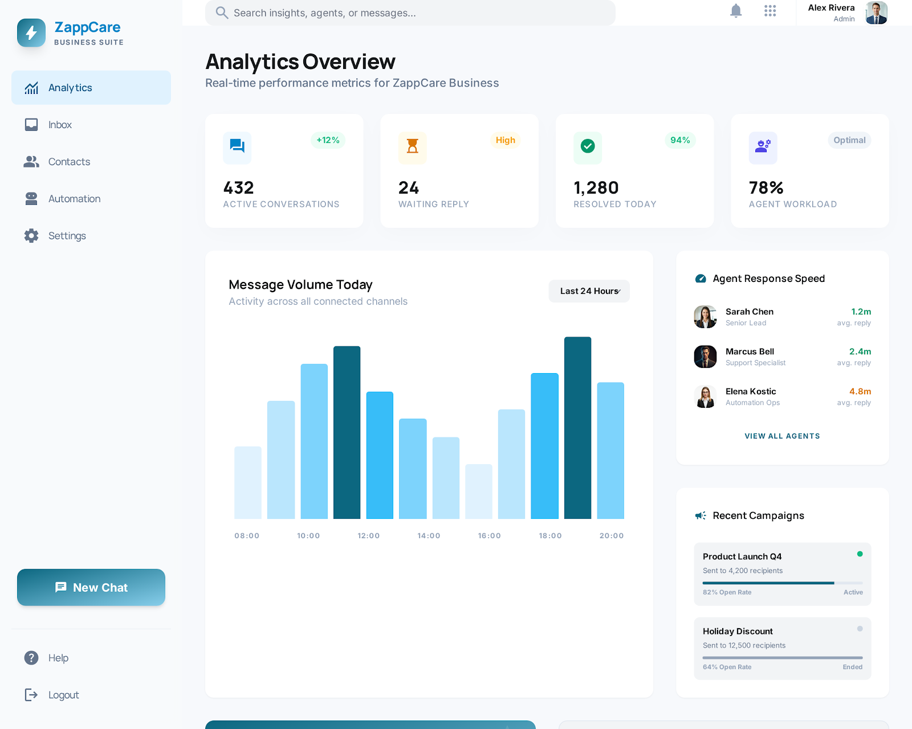912x729 pixels.
Task: Click the Agent Workload icon
Action: [x=763, y=146]
